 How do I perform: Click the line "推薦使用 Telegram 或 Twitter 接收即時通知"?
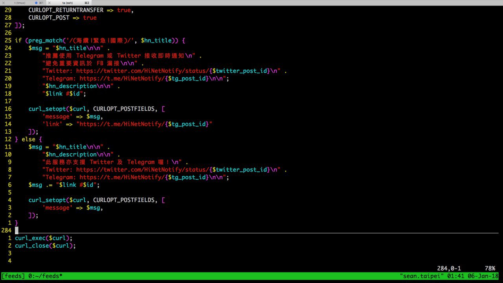tap(122, 56)
